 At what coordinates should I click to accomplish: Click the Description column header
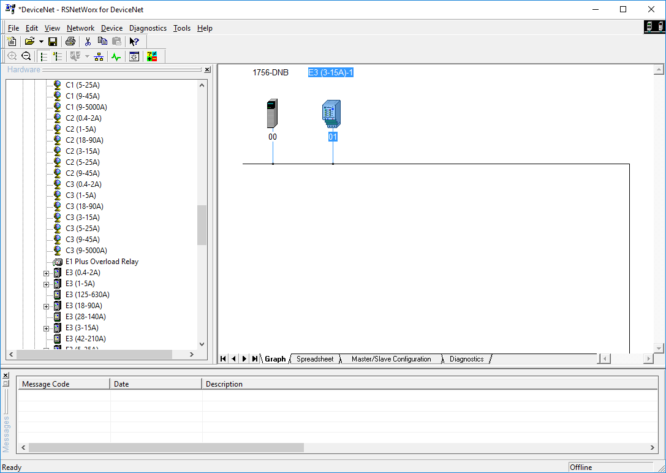point(430,384)
